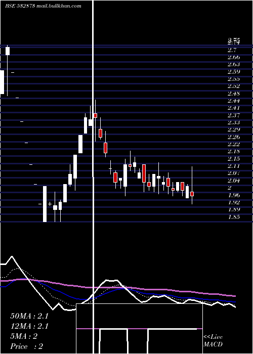
Task: Click the <<Live MACD label
Action: (213, 341)
